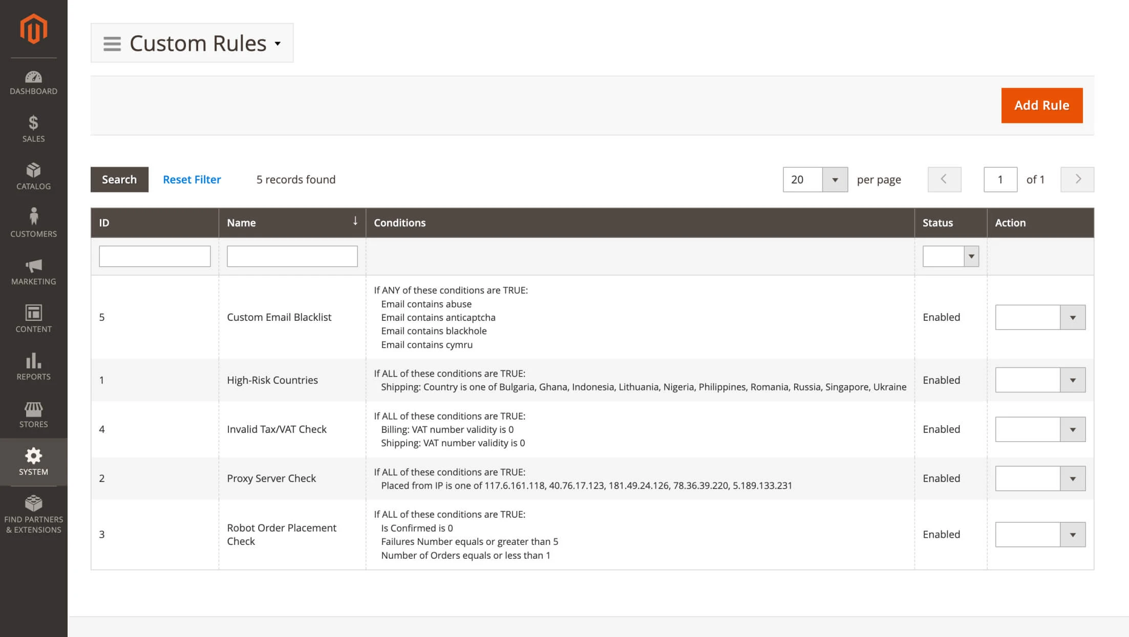The image size is (1129, 637).
Task: Click the Add Rule button
Action: click(x=1042, y=104)
